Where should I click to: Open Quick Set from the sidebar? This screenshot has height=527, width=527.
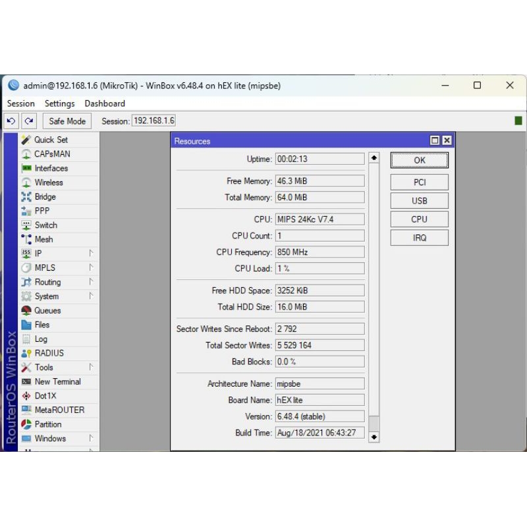tap(50, 140)
